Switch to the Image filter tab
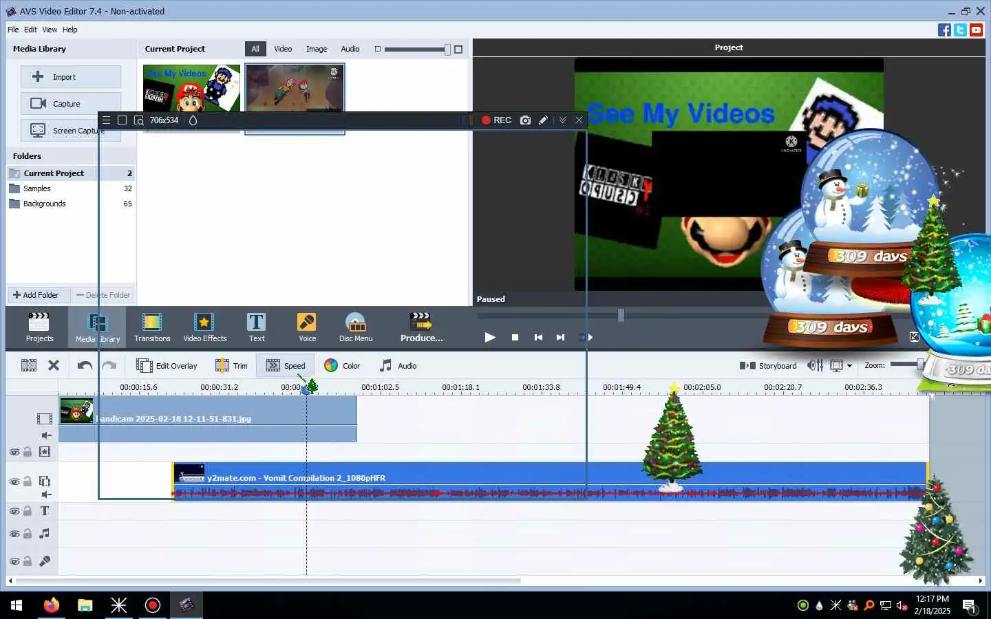 click(x=317, y=49)
